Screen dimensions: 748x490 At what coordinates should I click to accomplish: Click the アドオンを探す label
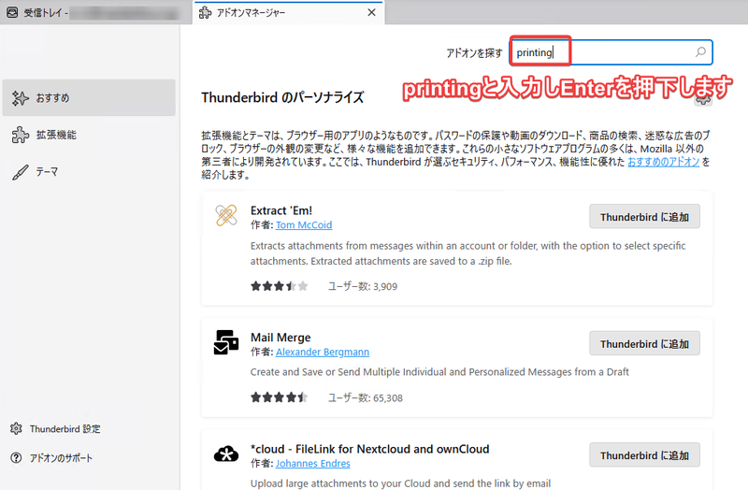pos(474,53)
